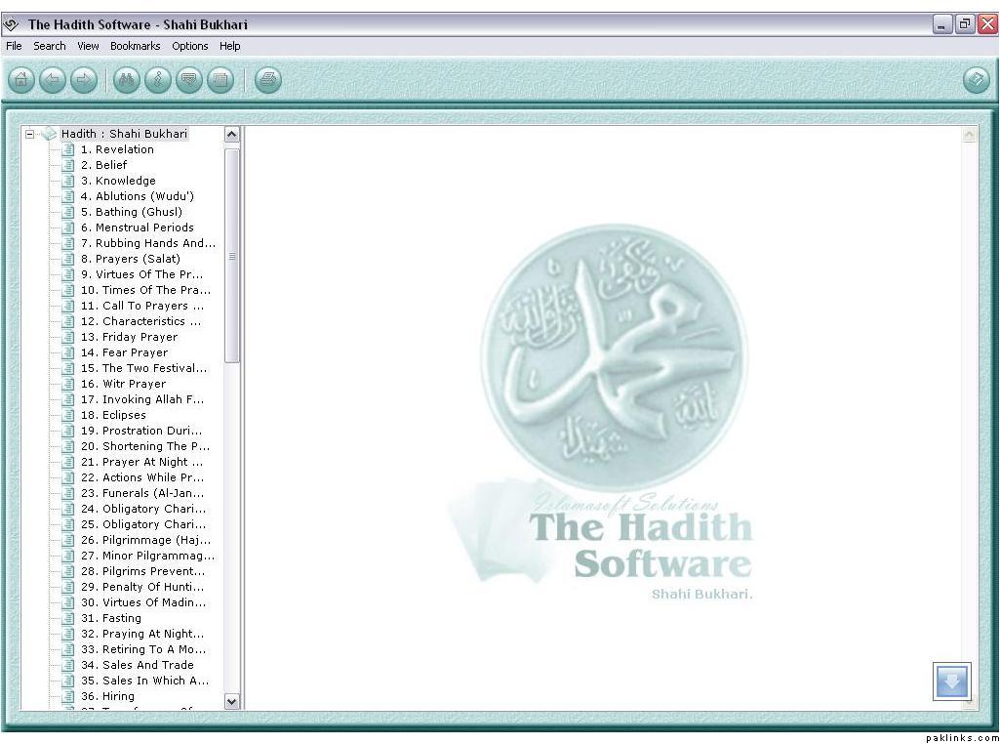Go back with the left arrow icon
The image size is (1000, 744).
pos(53,80)
